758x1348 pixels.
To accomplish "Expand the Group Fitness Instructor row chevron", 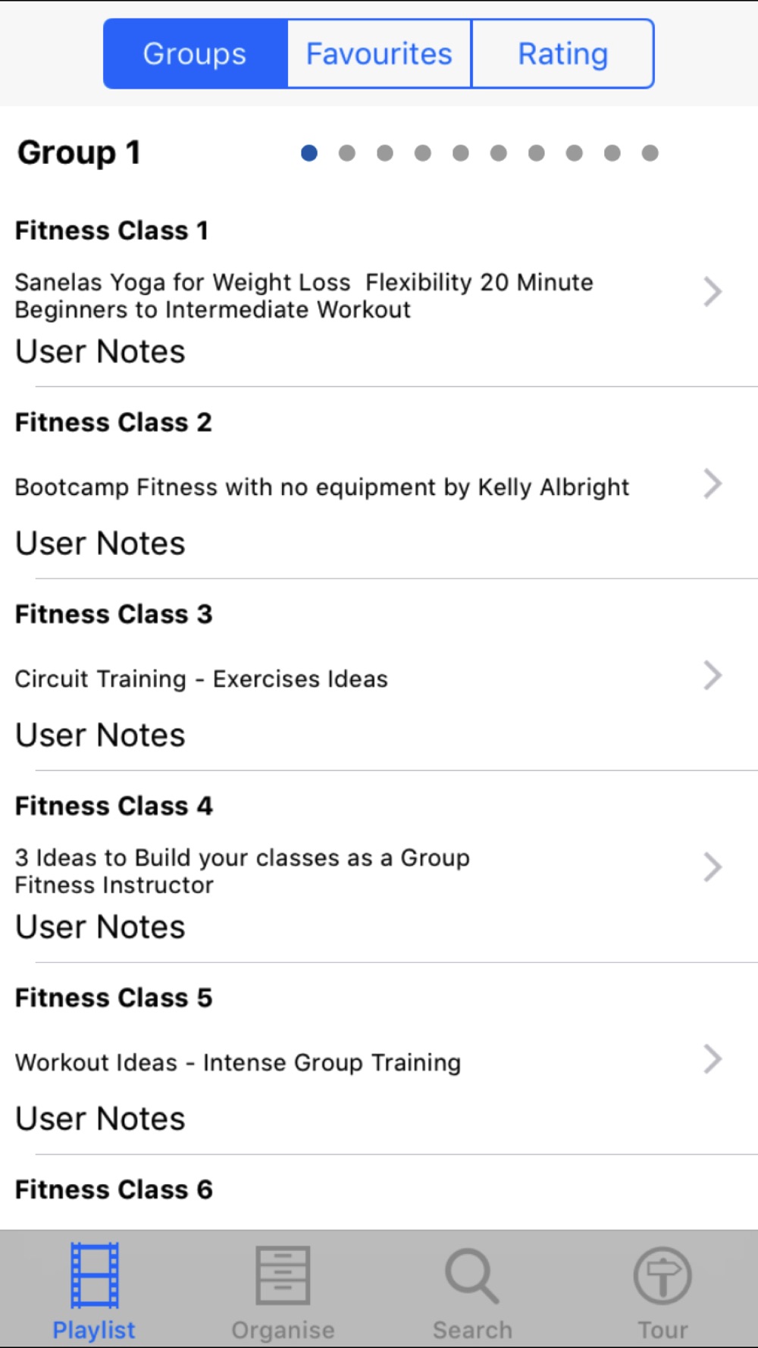I will tap(713, 867).
